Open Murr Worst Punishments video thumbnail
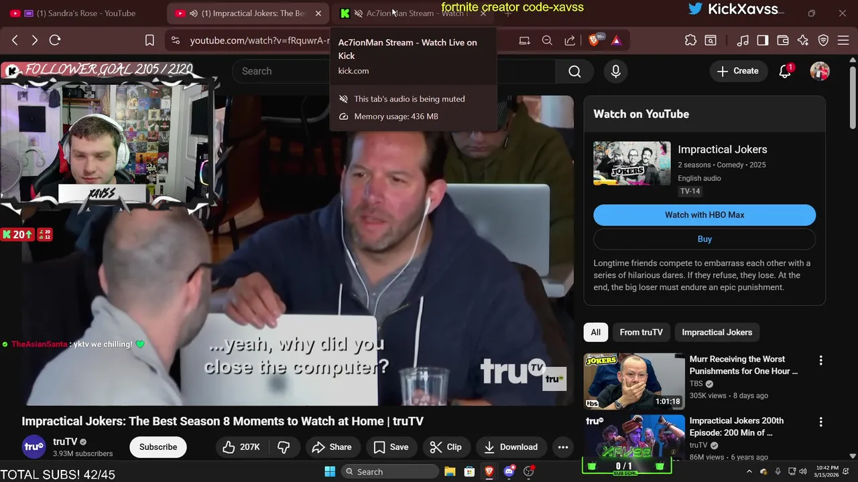858x482 pixels. click(634, 381)
